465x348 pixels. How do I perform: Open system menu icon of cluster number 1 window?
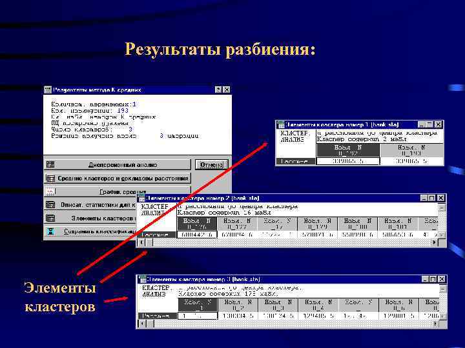point(280,124)
